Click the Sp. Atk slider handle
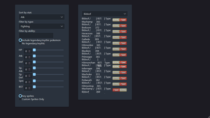The image size is (210, 118). (x=34, y=68)
